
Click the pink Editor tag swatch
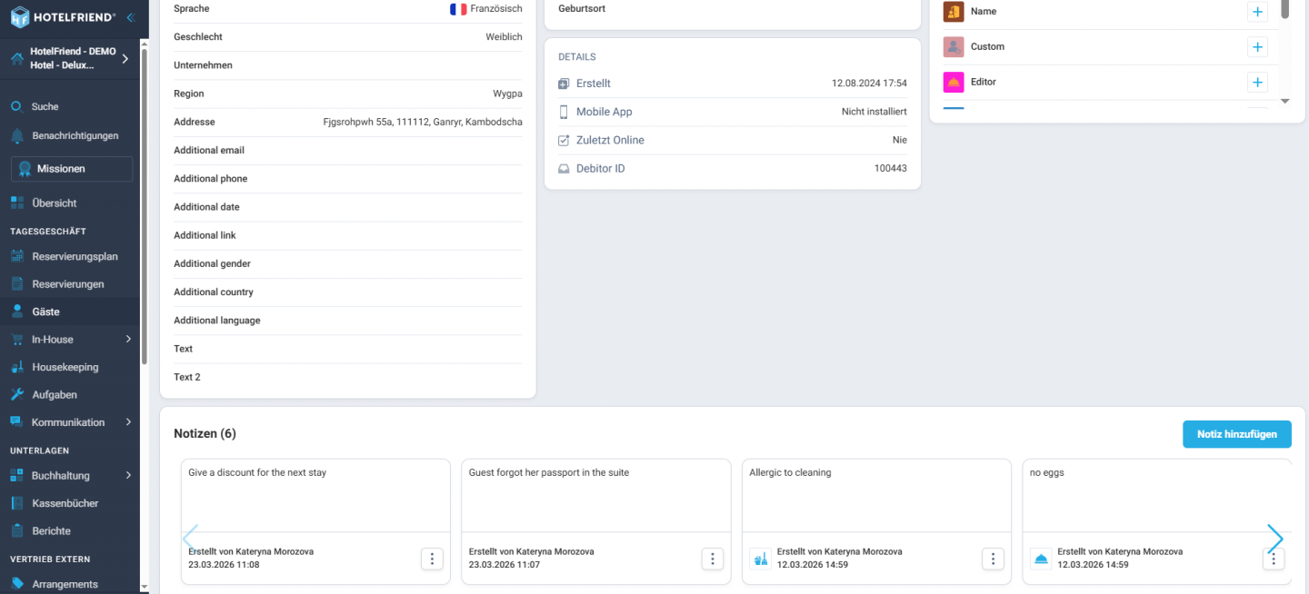click(x=954, y=82)
